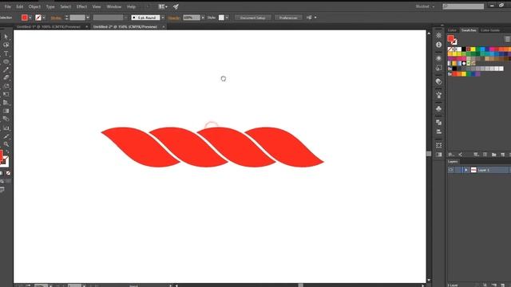
Task: Open the 5 pt. Round brush dropdown
Action: point(163,18)
